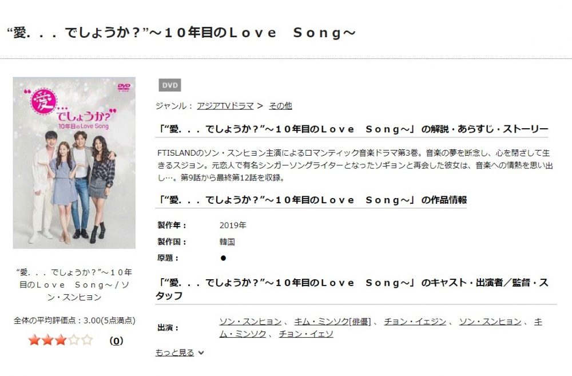572x376 pixels.
Task: Click the third orange rating star
Action: pyautogui.click(x=61, y=340)
